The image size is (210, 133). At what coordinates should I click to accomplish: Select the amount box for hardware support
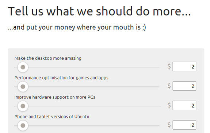point(184,105)
